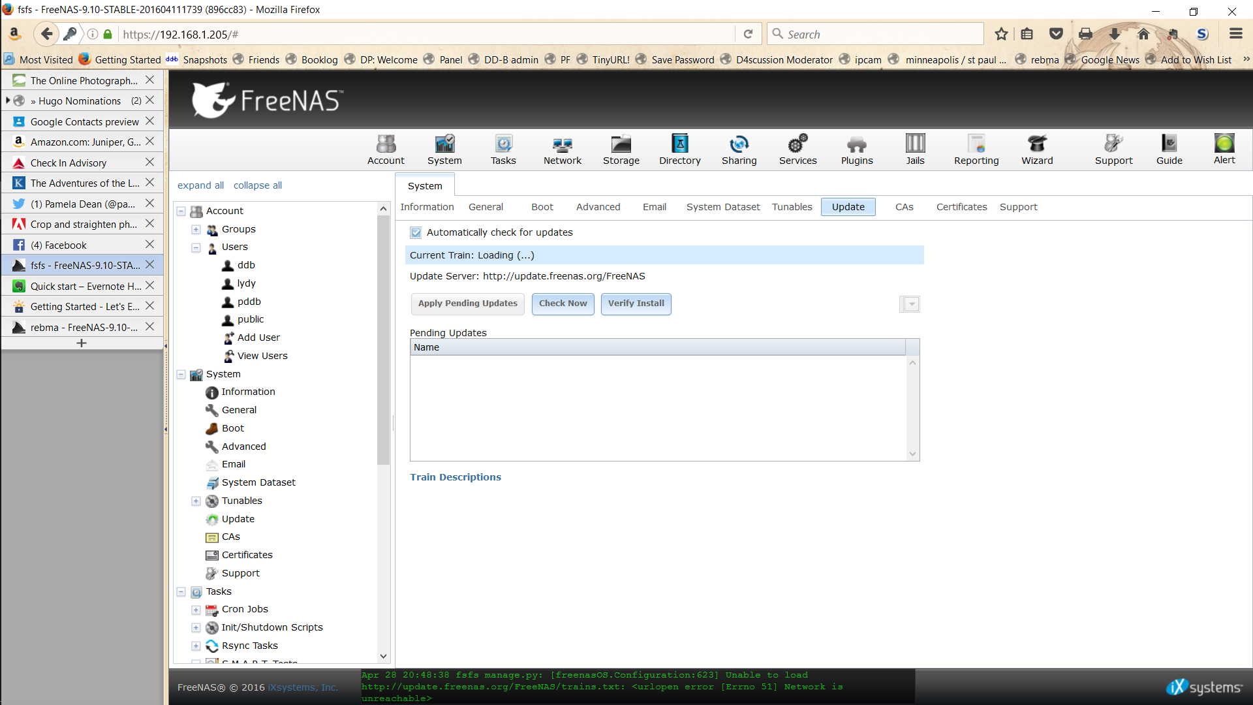Image resolution: width=1253 pixels, height=705 pixels.
Task: Click the Services gear icon
Action: point(797,144)
